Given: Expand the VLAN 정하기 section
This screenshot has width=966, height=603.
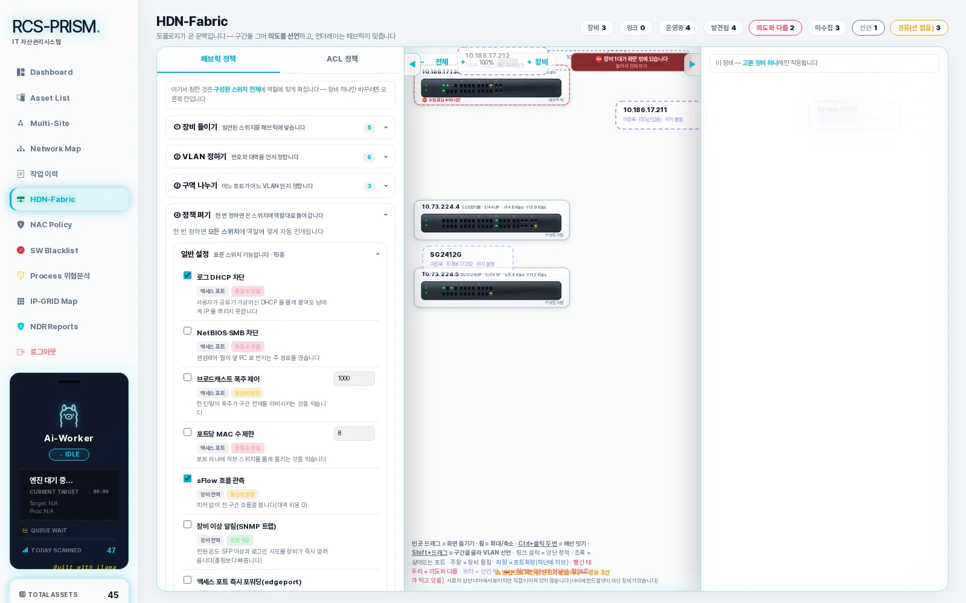Looking at the screenshot, I should [x=280, y=157].
